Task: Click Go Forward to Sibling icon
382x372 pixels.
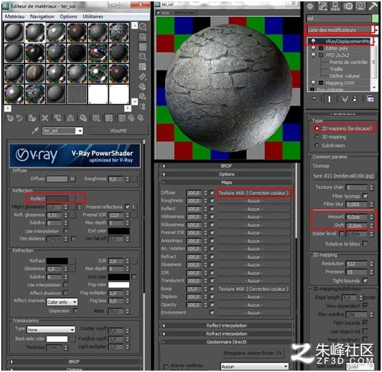Action: (x=140, y=118)
